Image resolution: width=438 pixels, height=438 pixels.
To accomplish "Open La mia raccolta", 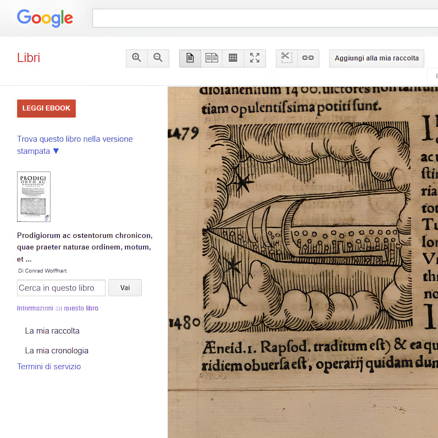I will pos(52,331).
